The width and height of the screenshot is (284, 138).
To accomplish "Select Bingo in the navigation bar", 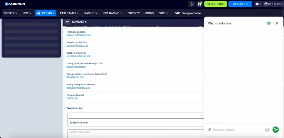I will [x=149, y=13].
